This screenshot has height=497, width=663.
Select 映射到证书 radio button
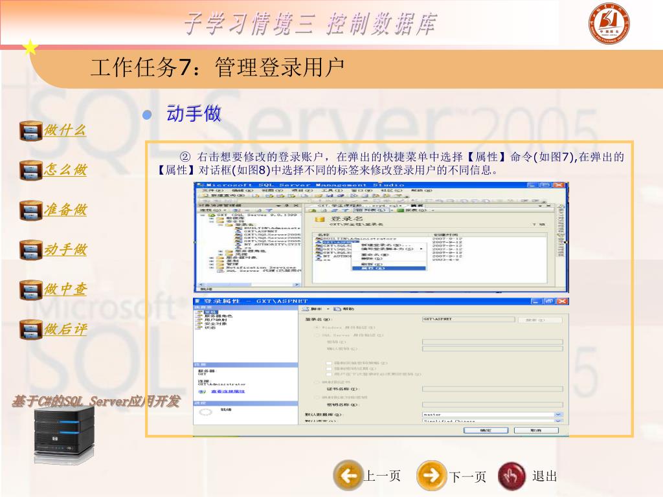(316, 382)
